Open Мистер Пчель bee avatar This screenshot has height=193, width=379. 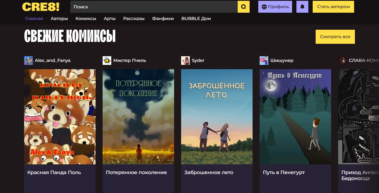[107, 61]
